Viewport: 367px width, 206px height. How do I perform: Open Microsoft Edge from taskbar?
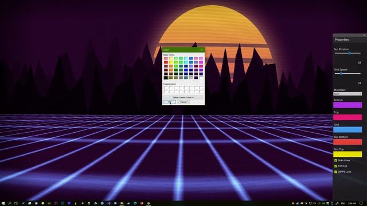[135, 204]
